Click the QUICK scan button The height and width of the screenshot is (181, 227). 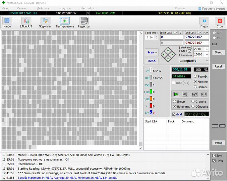click(152, 61)
